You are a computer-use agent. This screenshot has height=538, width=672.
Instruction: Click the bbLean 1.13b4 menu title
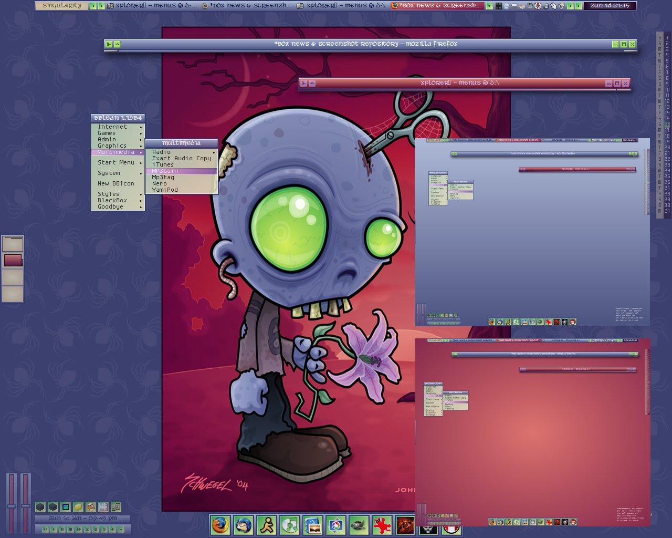pyautogui.click(x=118, y=118)
